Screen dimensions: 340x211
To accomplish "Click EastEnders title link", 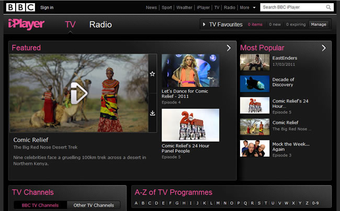I will [285, 58].
